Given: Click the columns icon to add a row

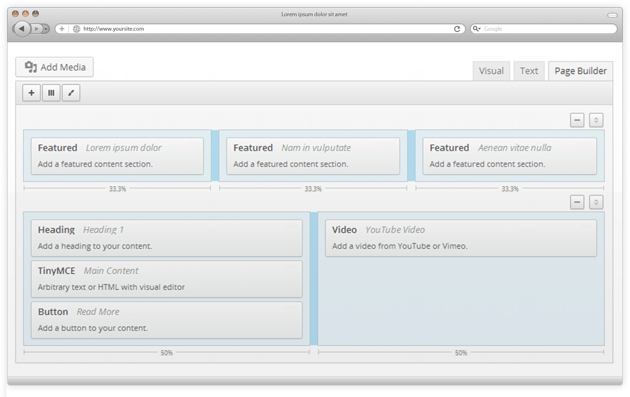Looking at the screenshot, I should pos(51,93).
